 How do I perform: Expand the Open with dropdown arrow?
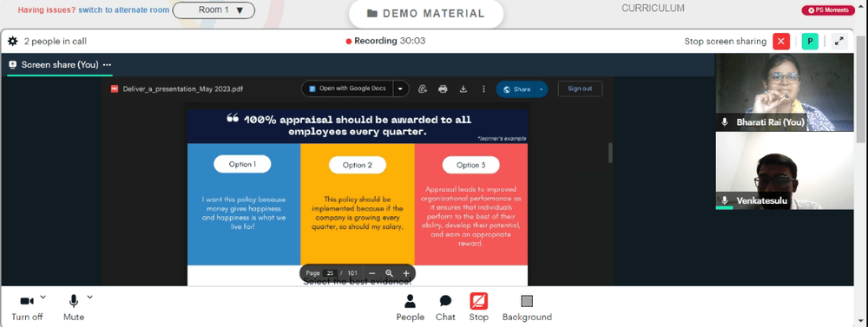401,88
